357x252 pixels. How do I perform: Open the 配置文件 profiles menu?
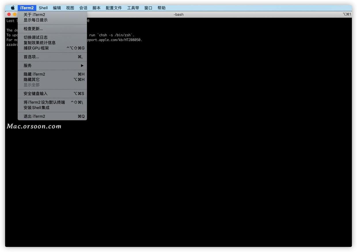click(x=114, y=8)
